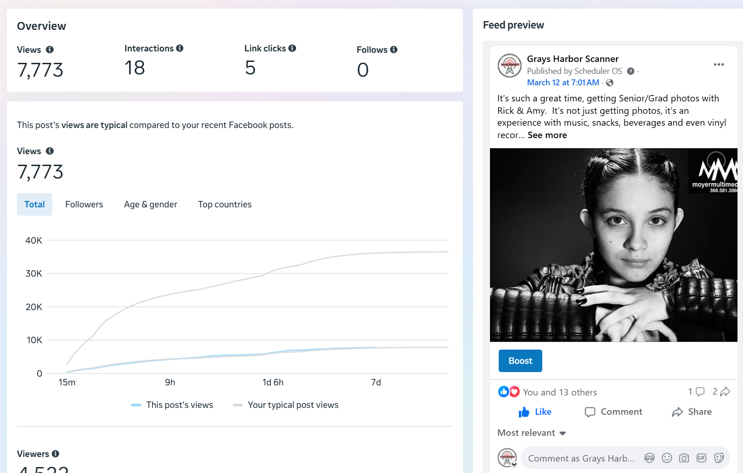Switch commenting profile via avatar arrow
This screenshot has height=473, width=743.
click(x=514, y=464)
